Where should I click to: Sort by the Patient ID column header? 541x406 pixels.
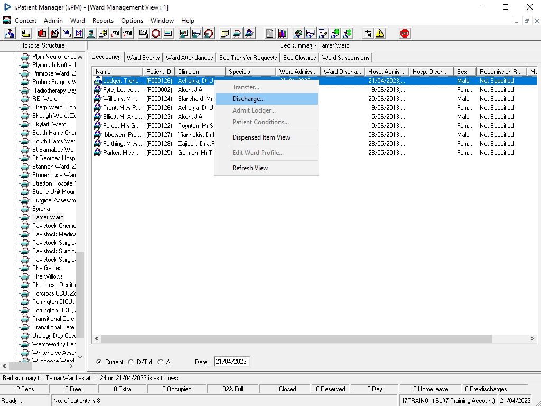click(158, 72)
